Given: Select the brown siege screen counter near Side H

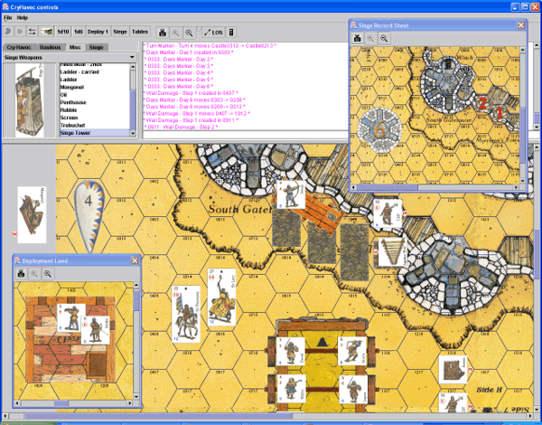Looking at the screenshot, I should 453,370.
